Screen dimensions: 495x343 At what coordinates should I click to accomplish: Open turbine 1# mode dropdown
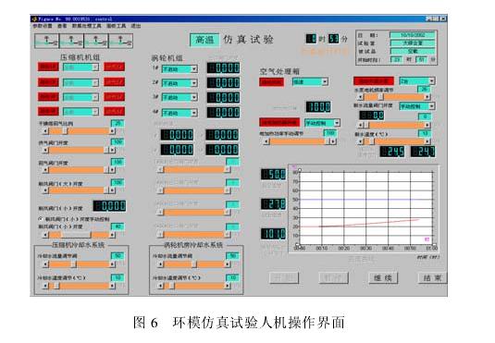click(179, 68)
